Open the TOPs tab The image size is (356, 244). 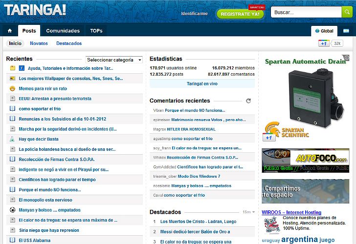click(96, 31)
